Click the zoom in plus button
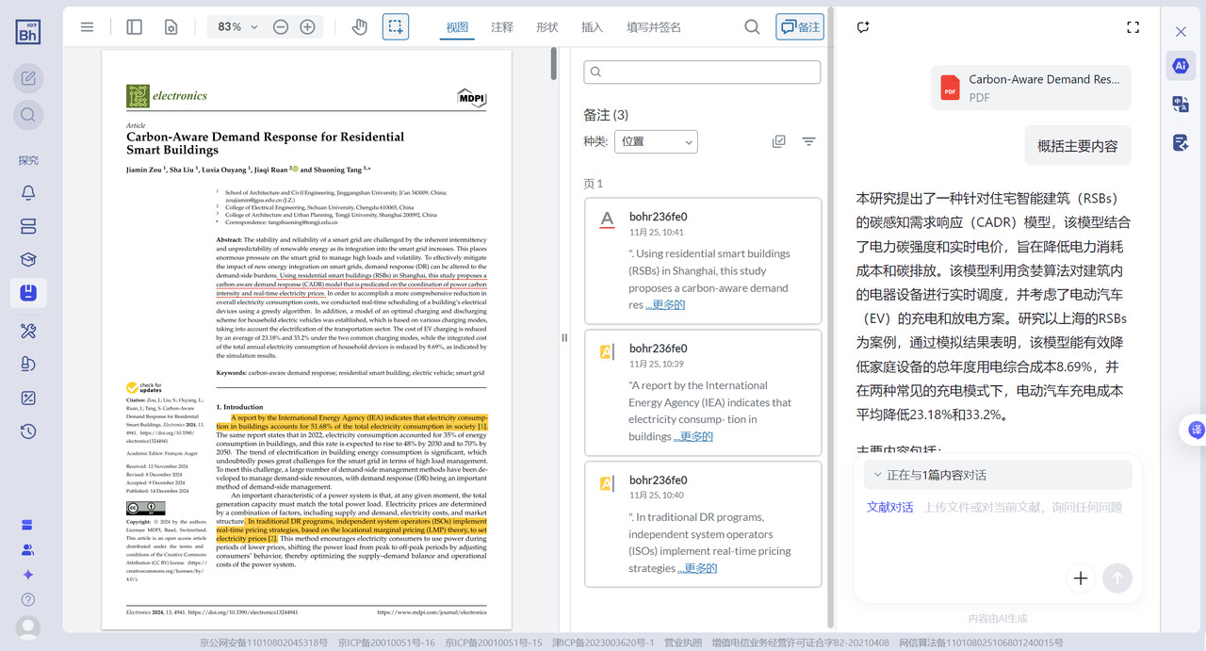 [307, 27]
